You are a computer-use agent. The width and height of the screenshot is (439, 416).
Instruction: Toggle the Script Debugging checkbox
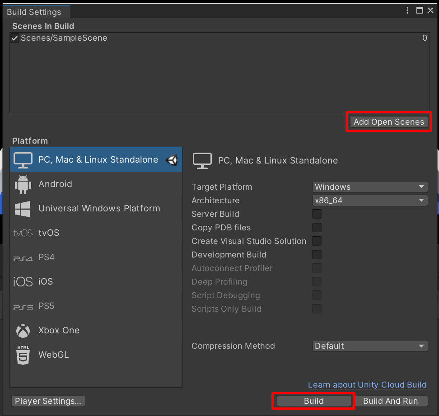317,295
